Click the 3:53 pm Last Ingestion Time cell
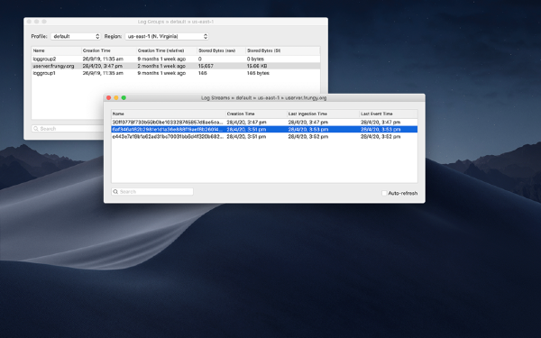The width and height of the screenshot is (541, 338). point(308,130)
